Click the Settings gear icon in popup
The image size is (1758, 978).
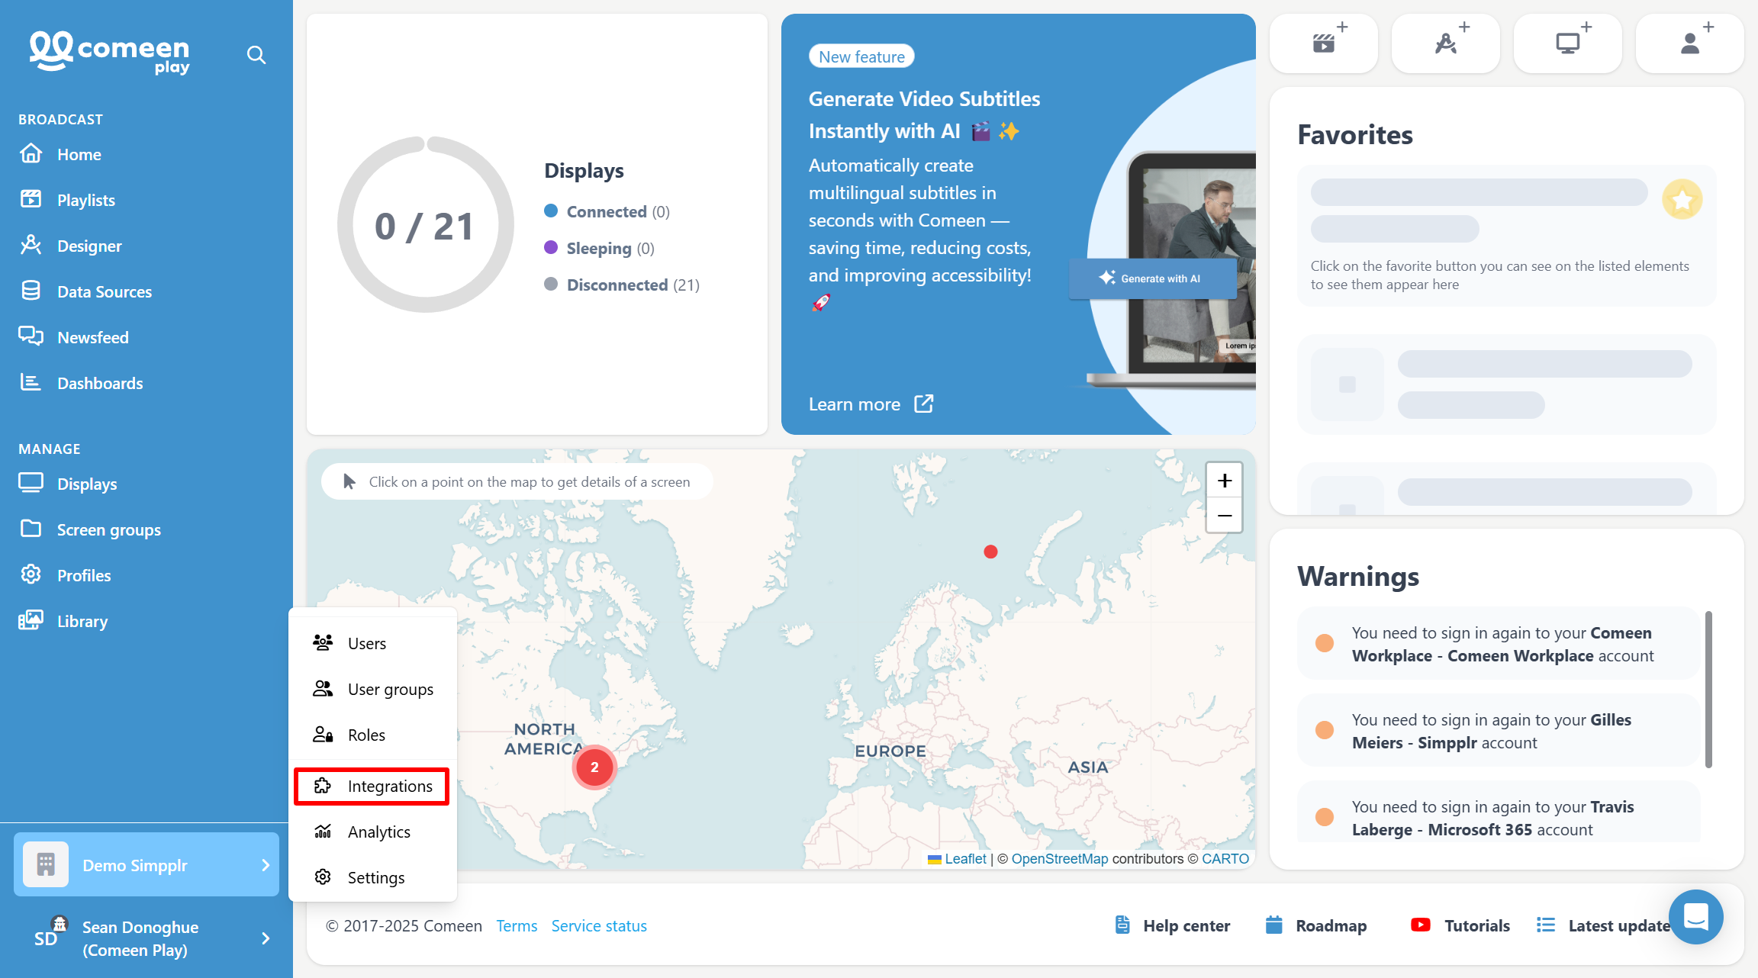(323, 877)
